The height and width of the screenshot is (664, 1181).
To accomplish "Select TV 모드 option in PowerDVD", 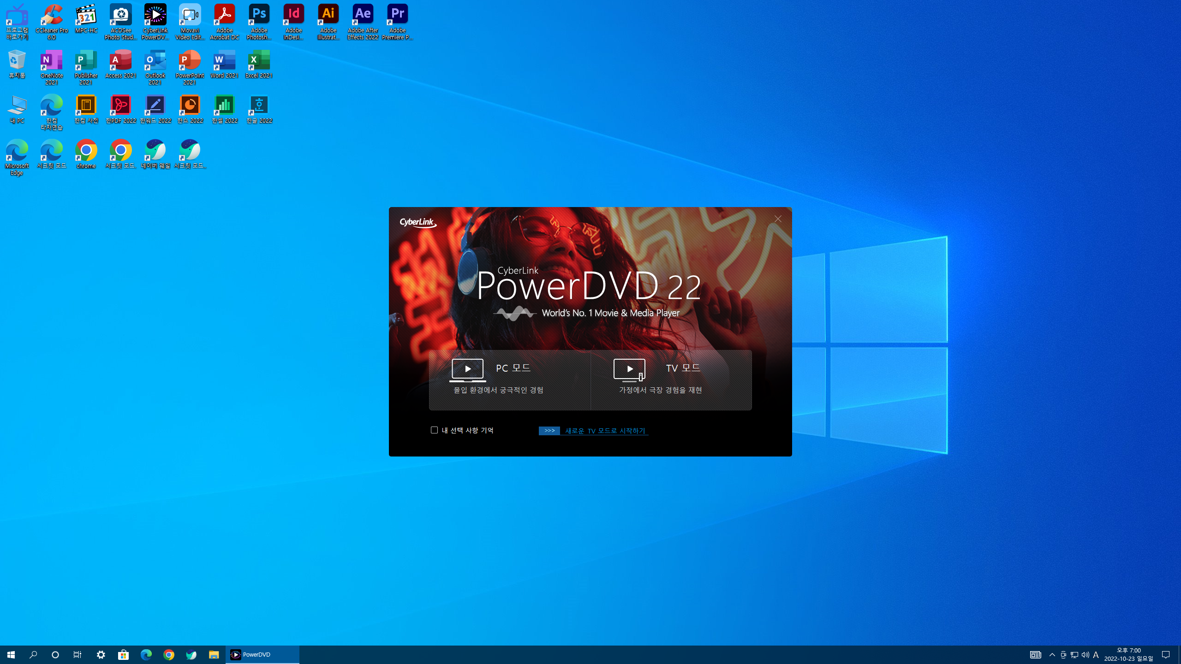I will pyautogui.click(x=671, y=379).
